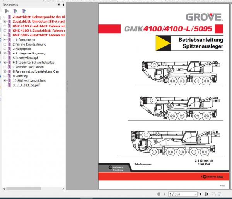Expand '6 Integrierte Schwerlastspitze' bookmark node
Screen dimensions: 232x199
(x=5, y=62)
